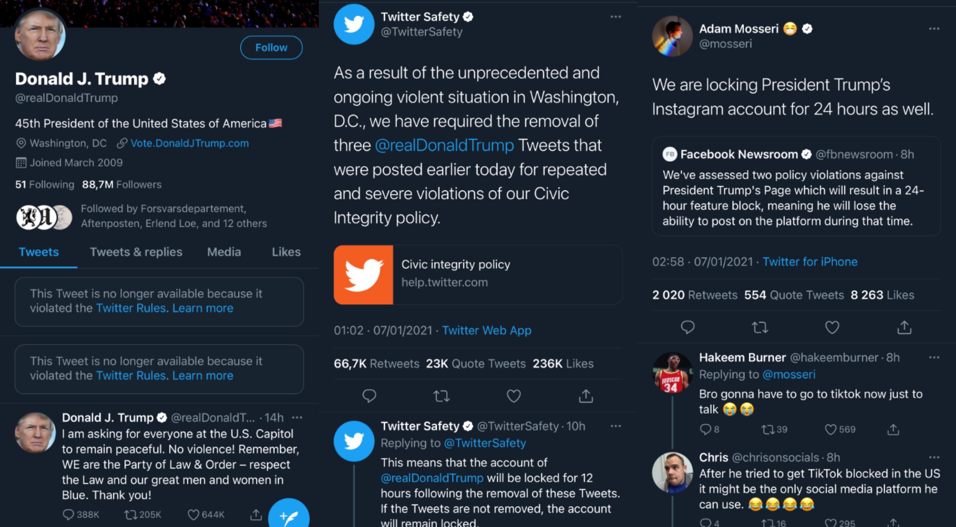956x527 pixels.
Task: Like the Twitter Safety civic integrity tweet
Action: [514, 396]
